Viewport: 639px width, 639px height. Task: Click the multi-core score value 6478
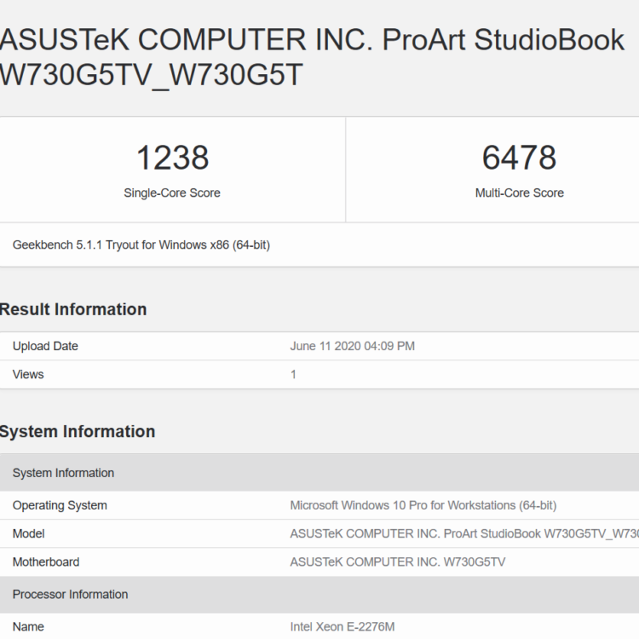[519, 158]
